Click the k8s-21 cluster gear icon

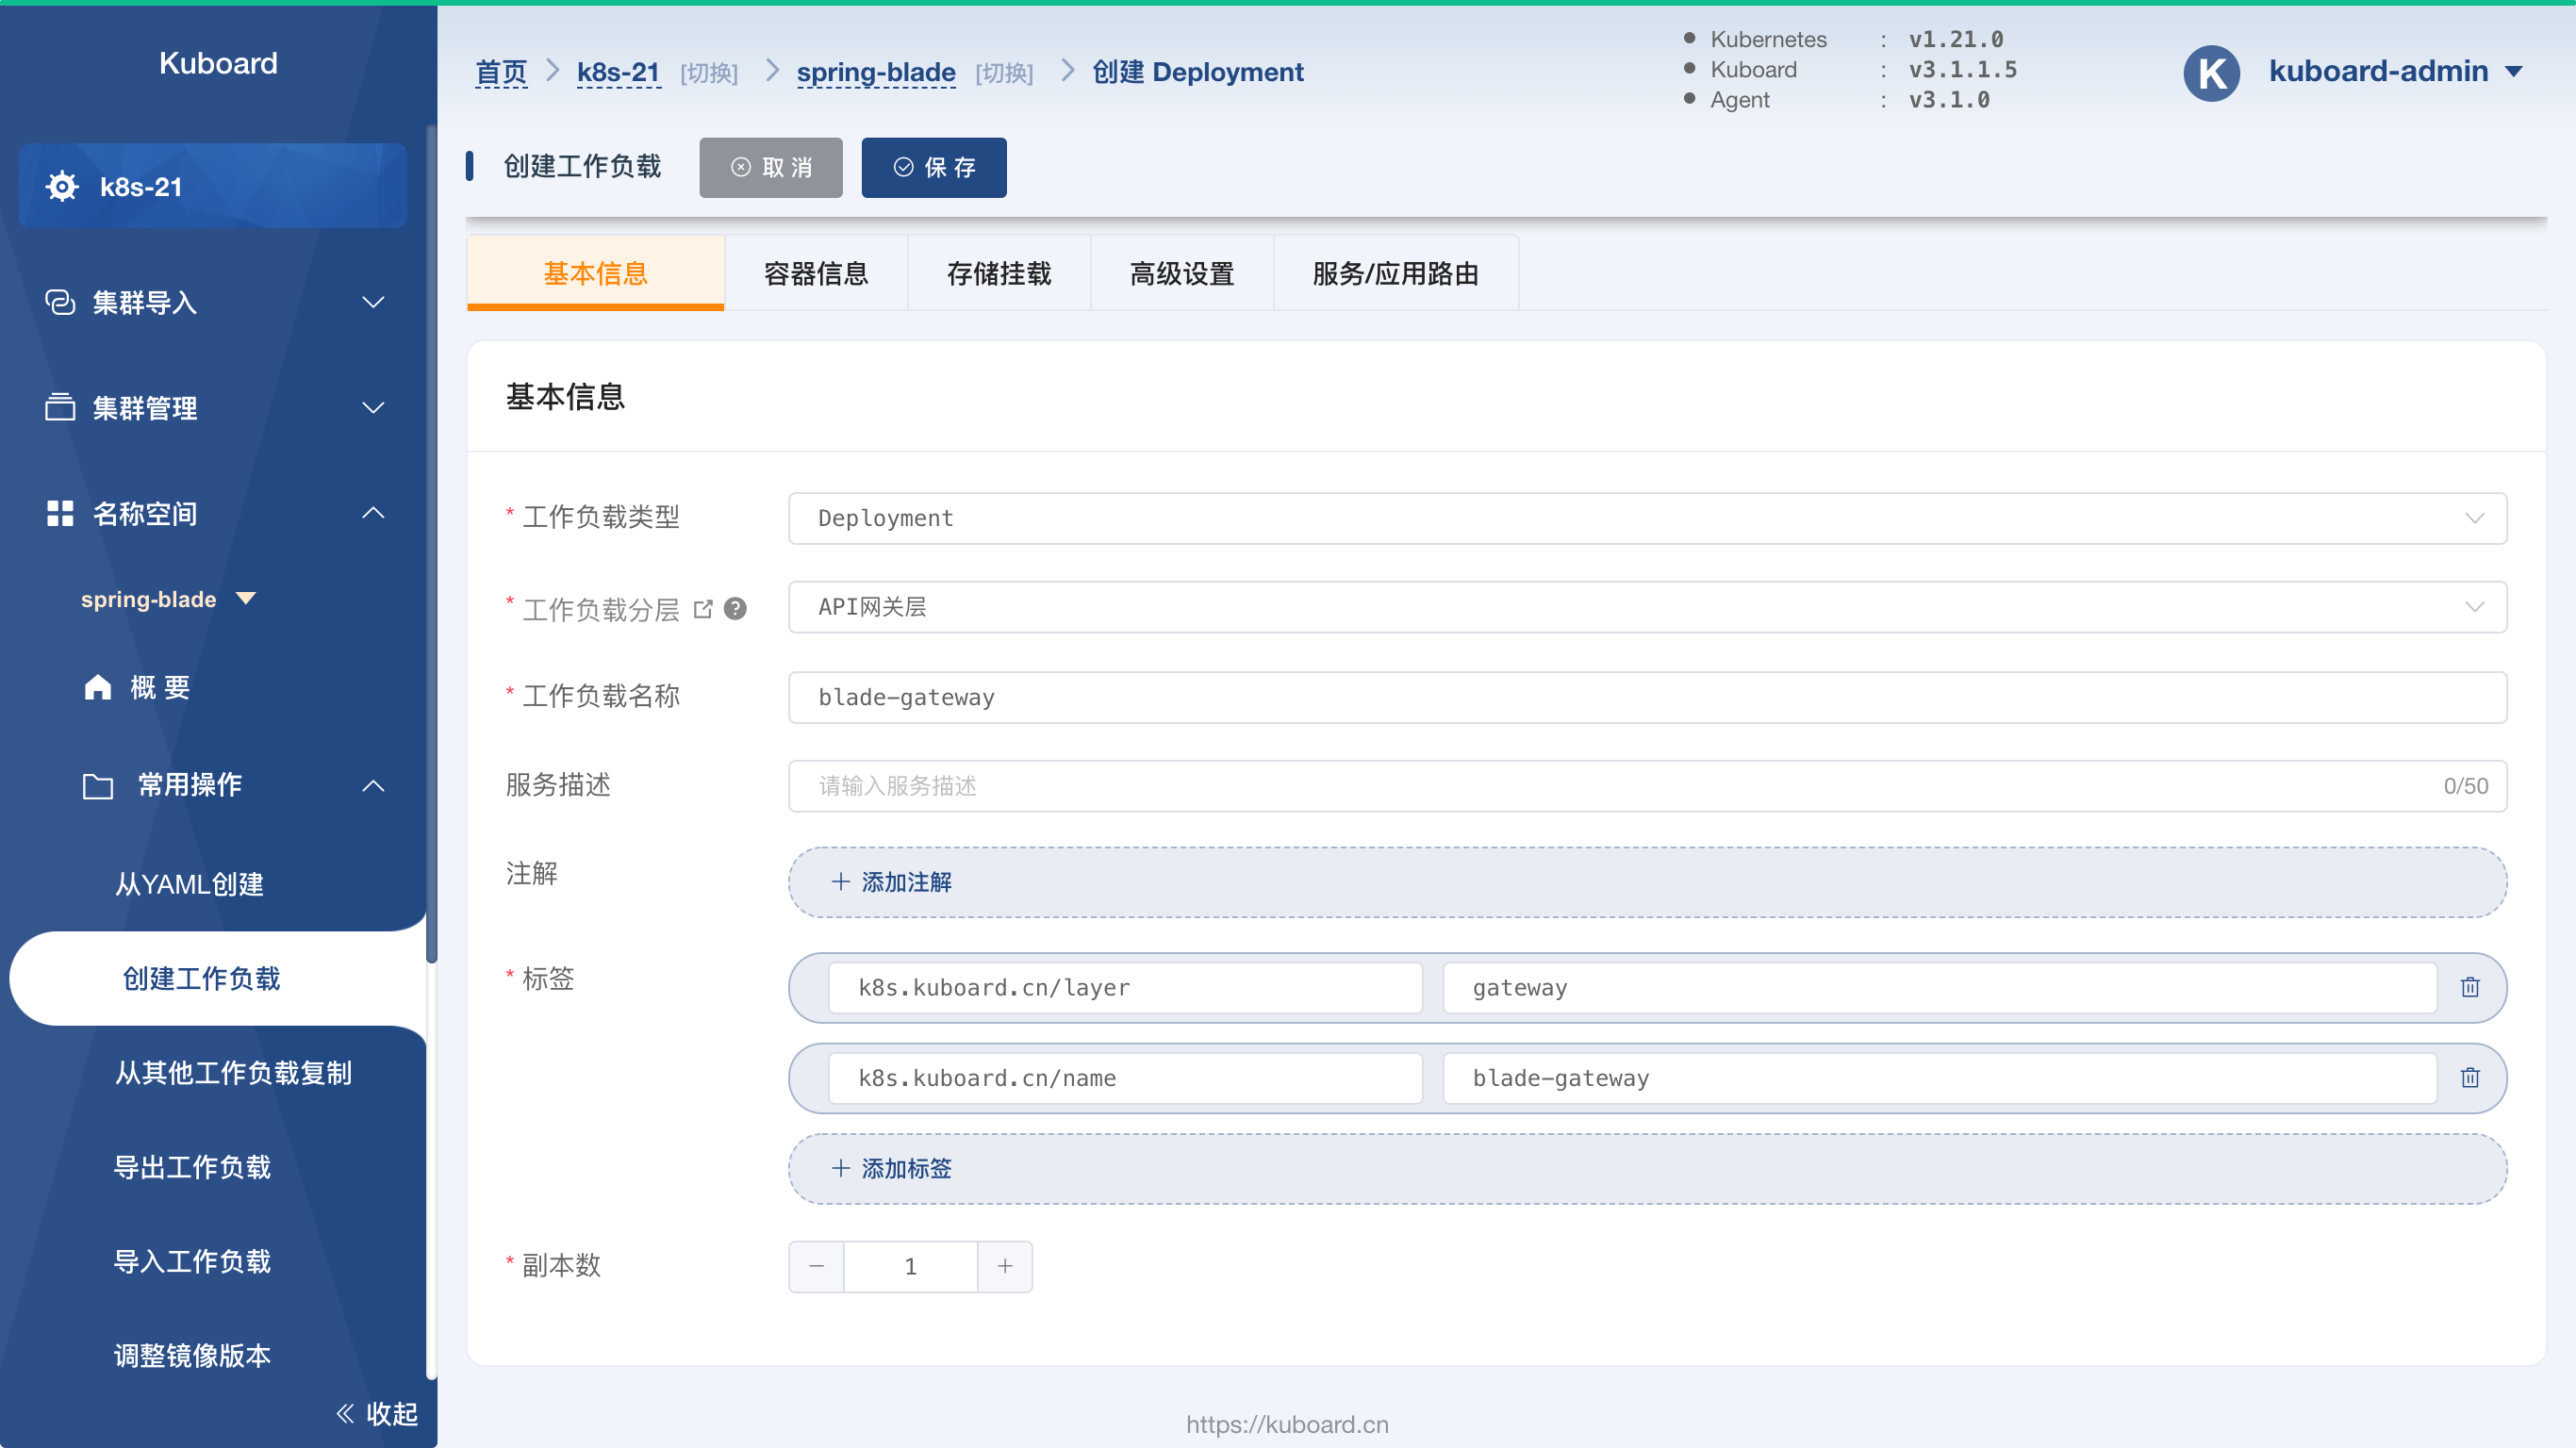coord(62,186)
